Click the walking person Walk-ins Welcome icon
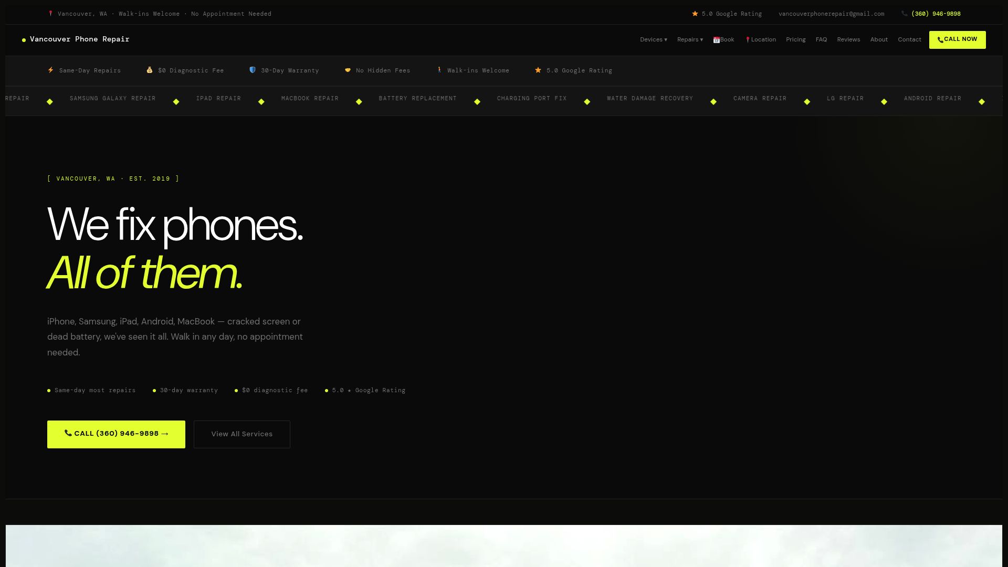1008x567 pixels. (439, 70)
